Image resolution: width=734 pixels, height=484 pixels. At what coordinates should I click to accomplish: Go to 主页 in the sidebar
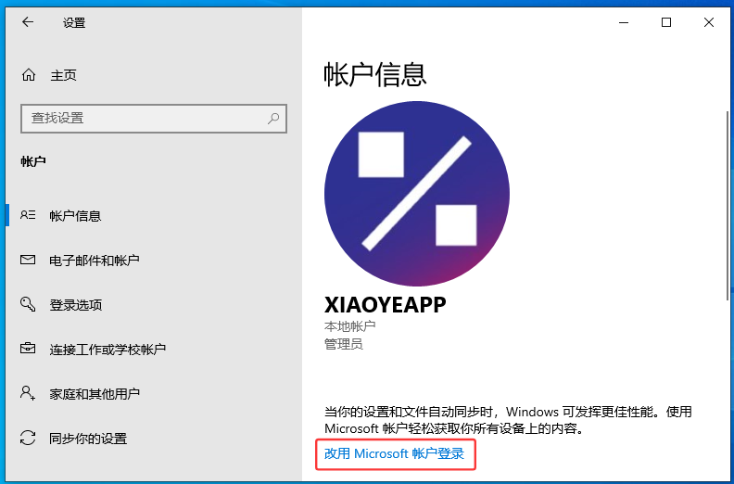pyautogui.click(x=63, y=75)
